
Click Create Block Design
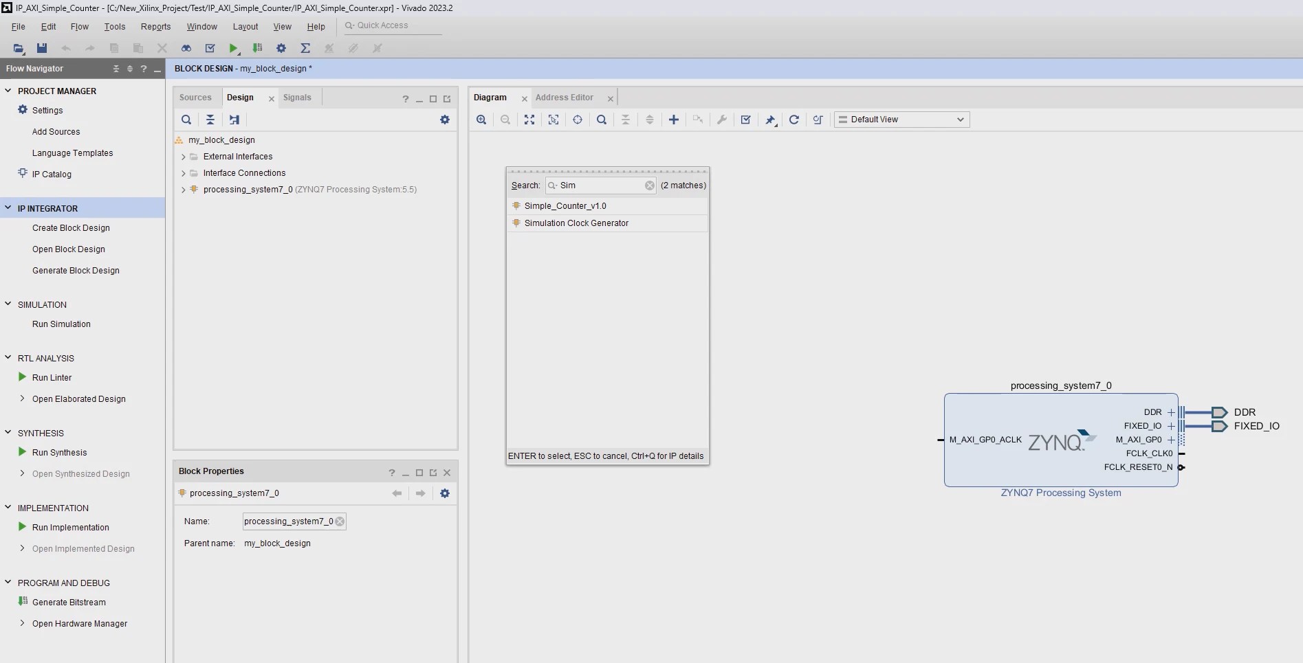click(x=71, y=228)
